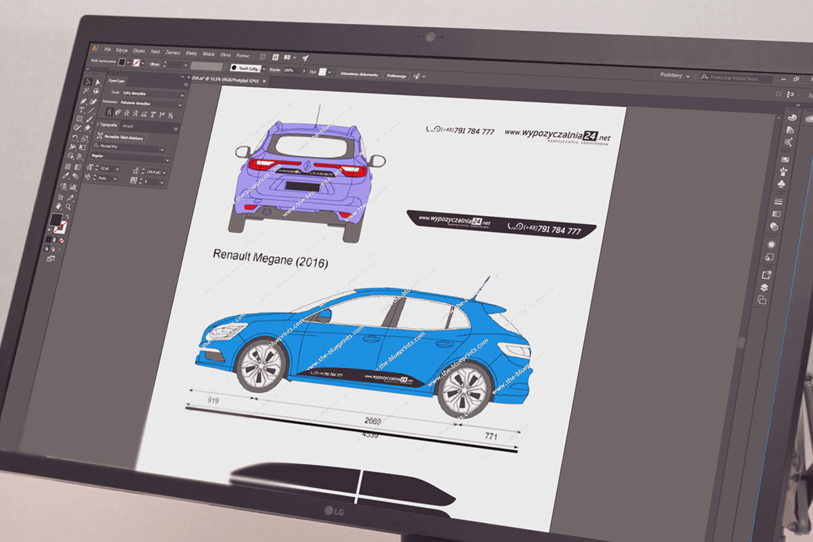
Task: Select the Paintbrush tool
Action: (89, 120)
